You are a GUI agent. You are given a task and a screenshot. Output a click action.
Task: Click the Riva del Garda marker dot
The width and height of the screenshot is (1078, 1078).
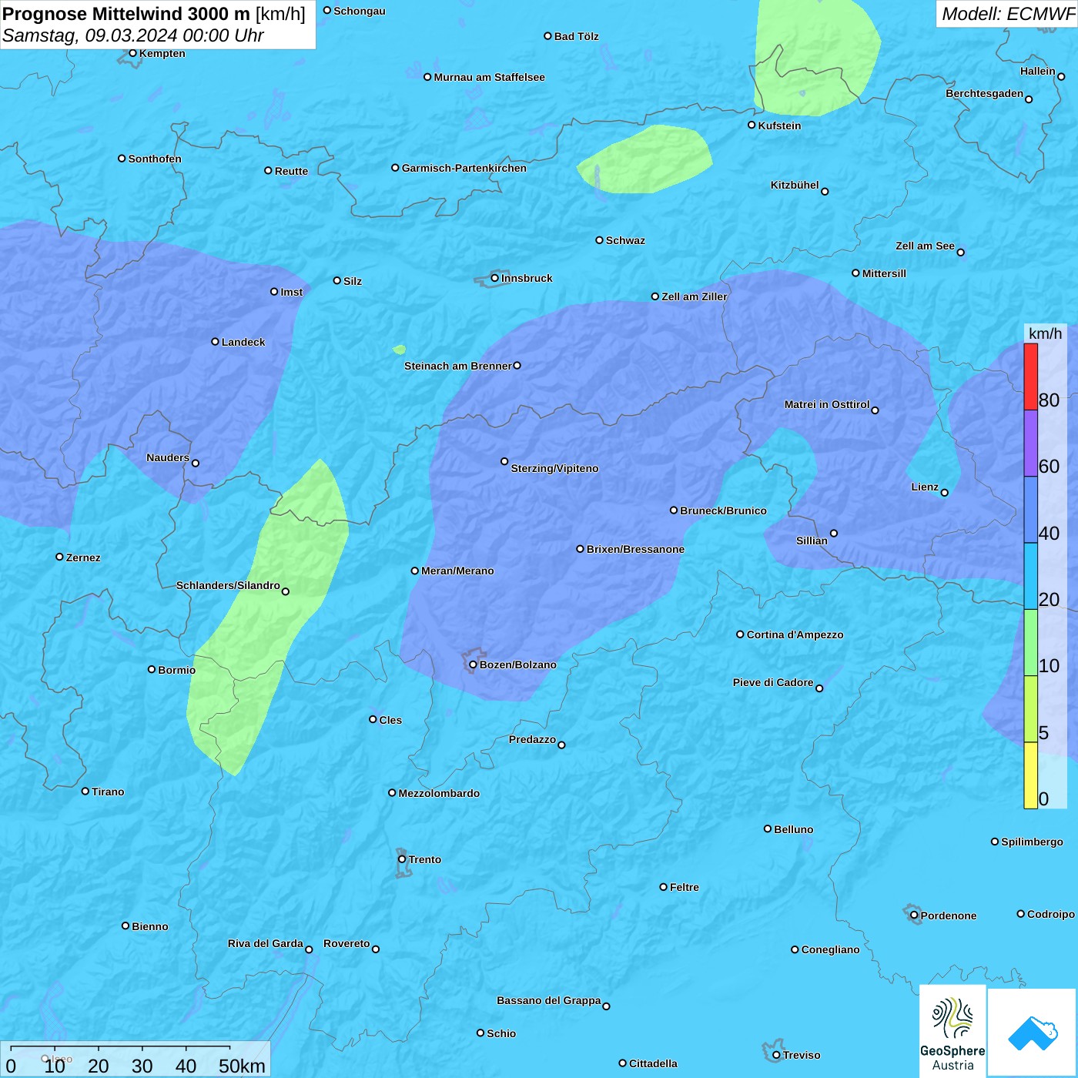point(309,949)
